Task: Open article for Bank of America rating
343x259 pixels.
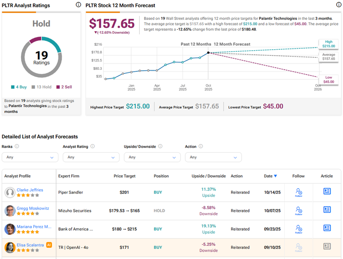Action: coord(327,228)
